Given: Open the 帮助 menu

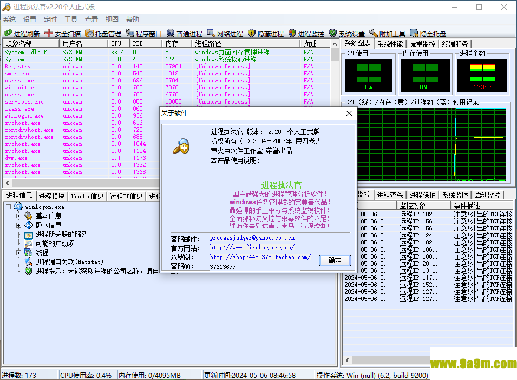Looking at the screenshot, I should pyautogui.click(x=133, y=20).
